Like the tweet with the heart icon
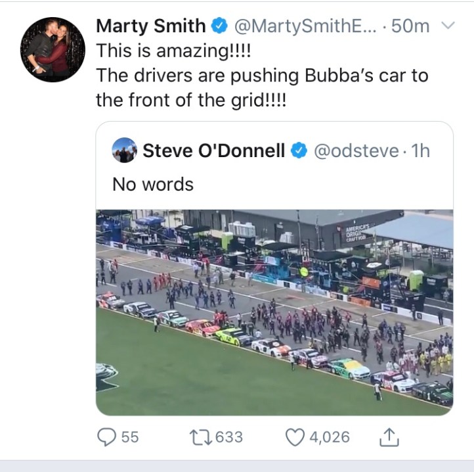474x472 pixels. (x=297, y=437)
